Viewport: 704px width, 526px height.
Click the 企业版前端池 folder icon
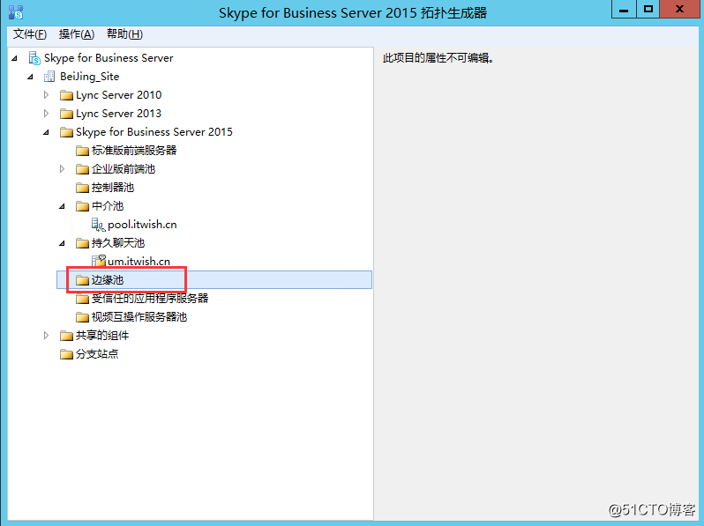pos(82,169)
